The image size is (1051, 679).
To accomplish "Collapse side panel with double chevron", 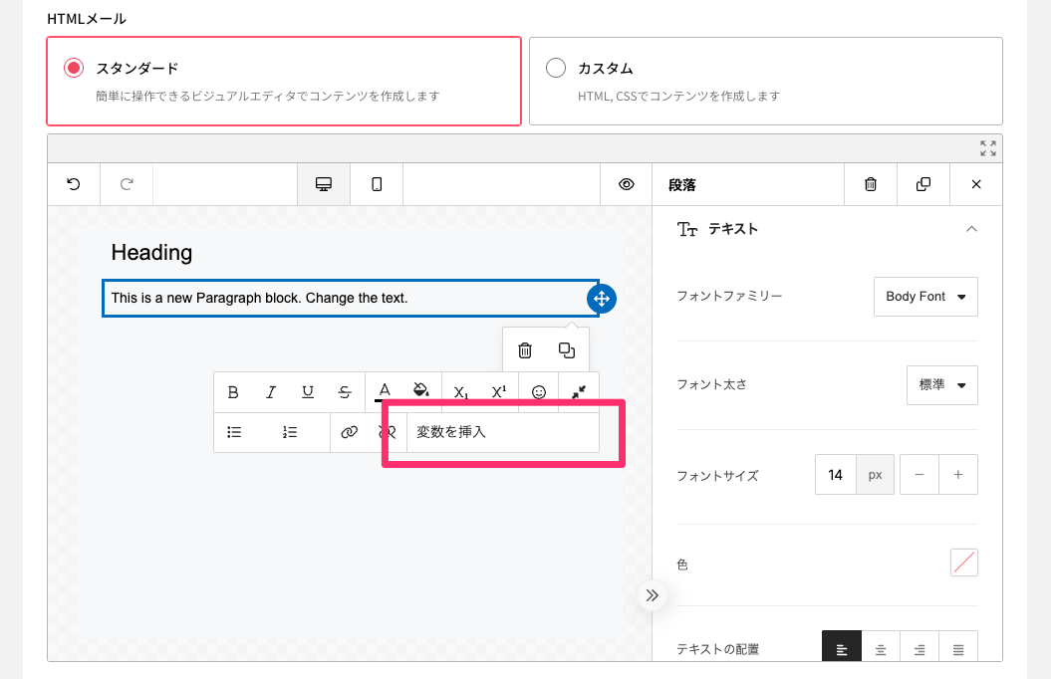I will pos(653,595).
